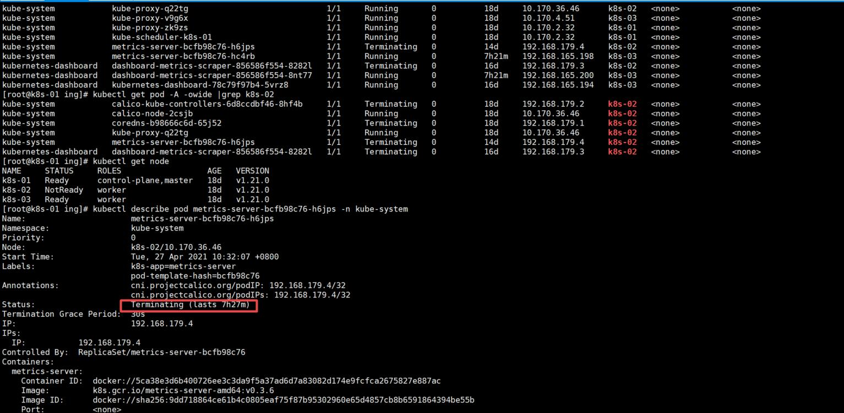Image resolution: width=844 pixels, height=413 pixels.
Task: Click the cni.projectcalico.org/podIPs annotation line
Action: [241, 295]
